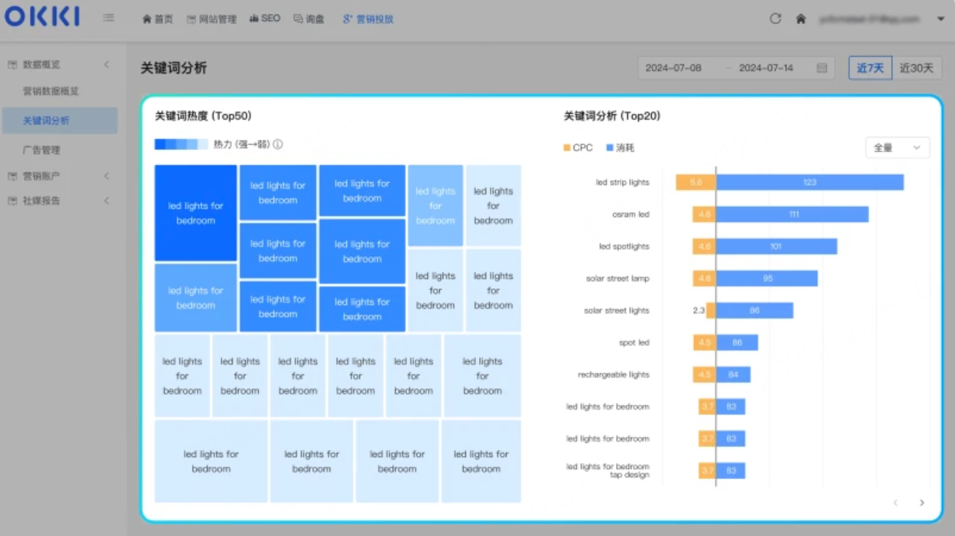Viewport: 955px width, 536px height.
Task: Open 网站管理 in top navigation
Action: point(211,19)
